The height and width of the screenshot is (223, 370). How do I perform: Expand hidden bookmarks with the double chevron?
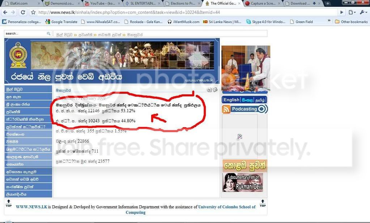pos(329,21)
